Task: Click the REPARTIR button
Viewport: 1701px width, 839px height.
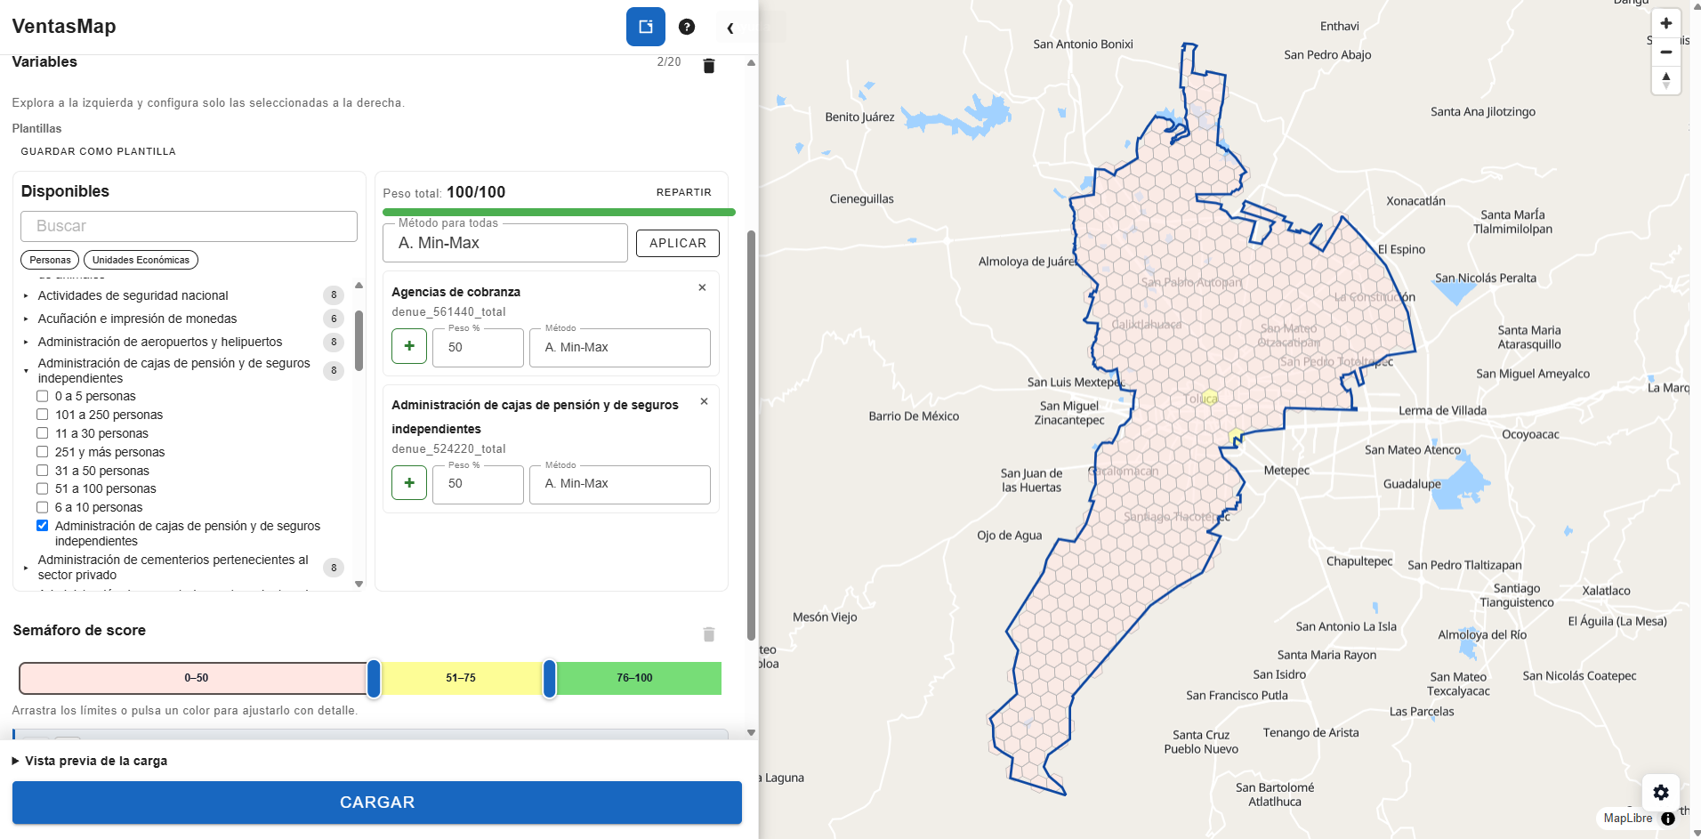Action: [x=684, y=192]
